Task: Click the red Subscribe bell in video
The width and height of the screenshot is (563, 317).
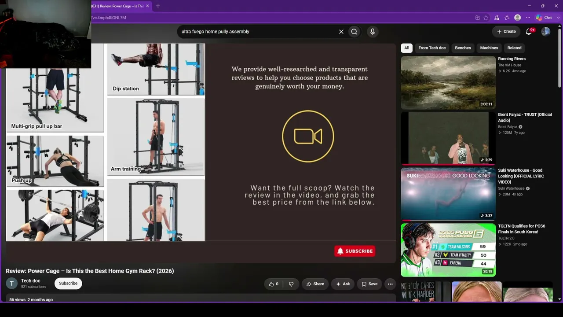Action: [355, 251]
